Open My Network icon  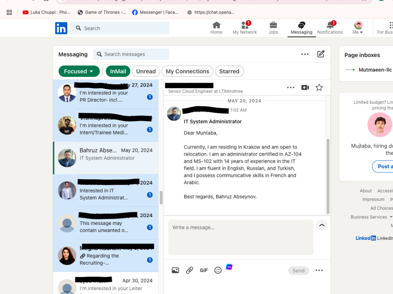[x=244, y=28]
